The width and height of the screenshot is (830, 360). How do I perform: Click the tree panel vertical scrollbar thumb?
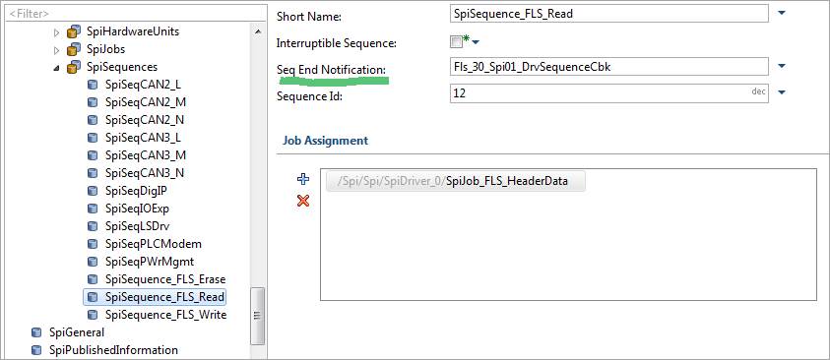click(257, 316)
